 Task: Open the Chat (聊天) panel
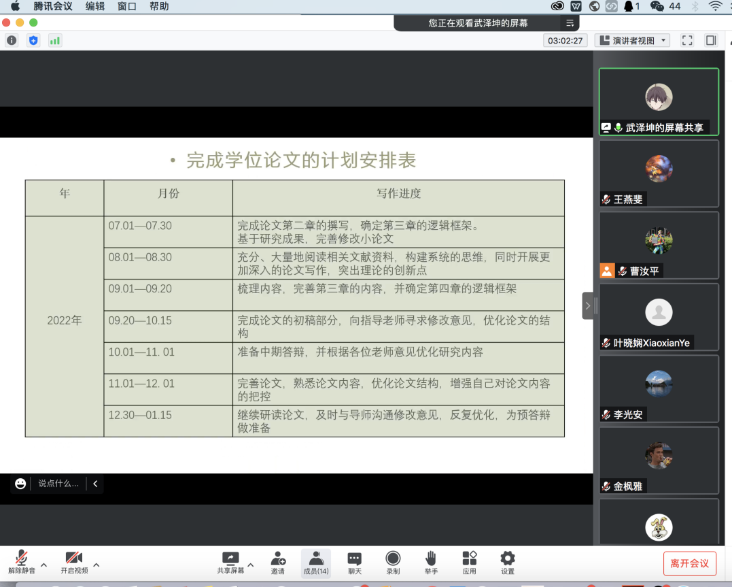click(x=355, y=563)
